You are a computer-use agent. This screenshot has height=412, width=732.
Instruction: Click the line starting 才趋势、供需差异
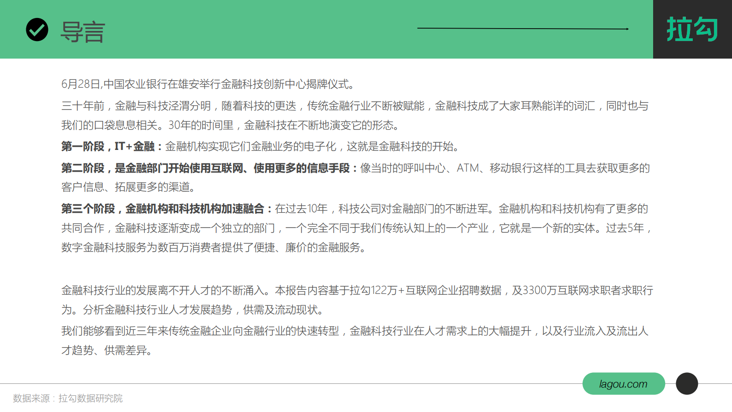click(x=107, y=351)
